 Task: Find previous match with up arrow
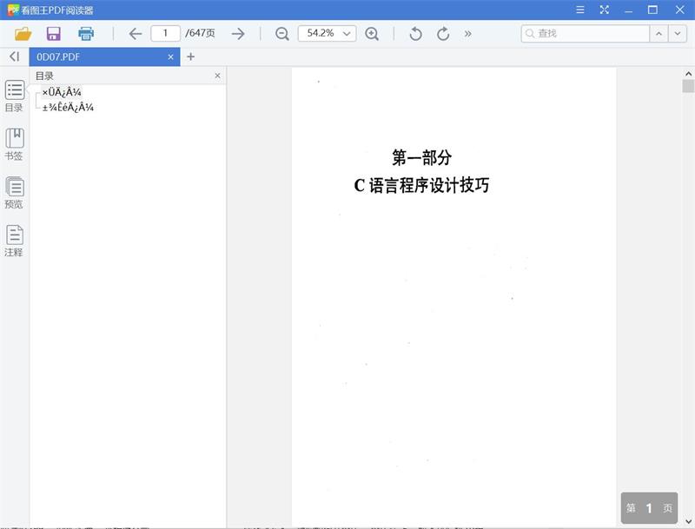pyautogui.click(x=659, y=33)
